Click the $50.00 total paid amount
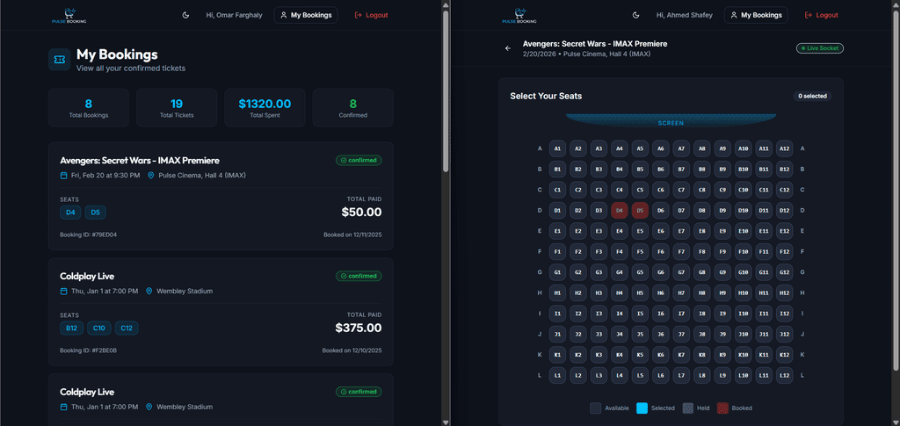The width and height of the screenshot is (900, 426). [x=361, y=213]
